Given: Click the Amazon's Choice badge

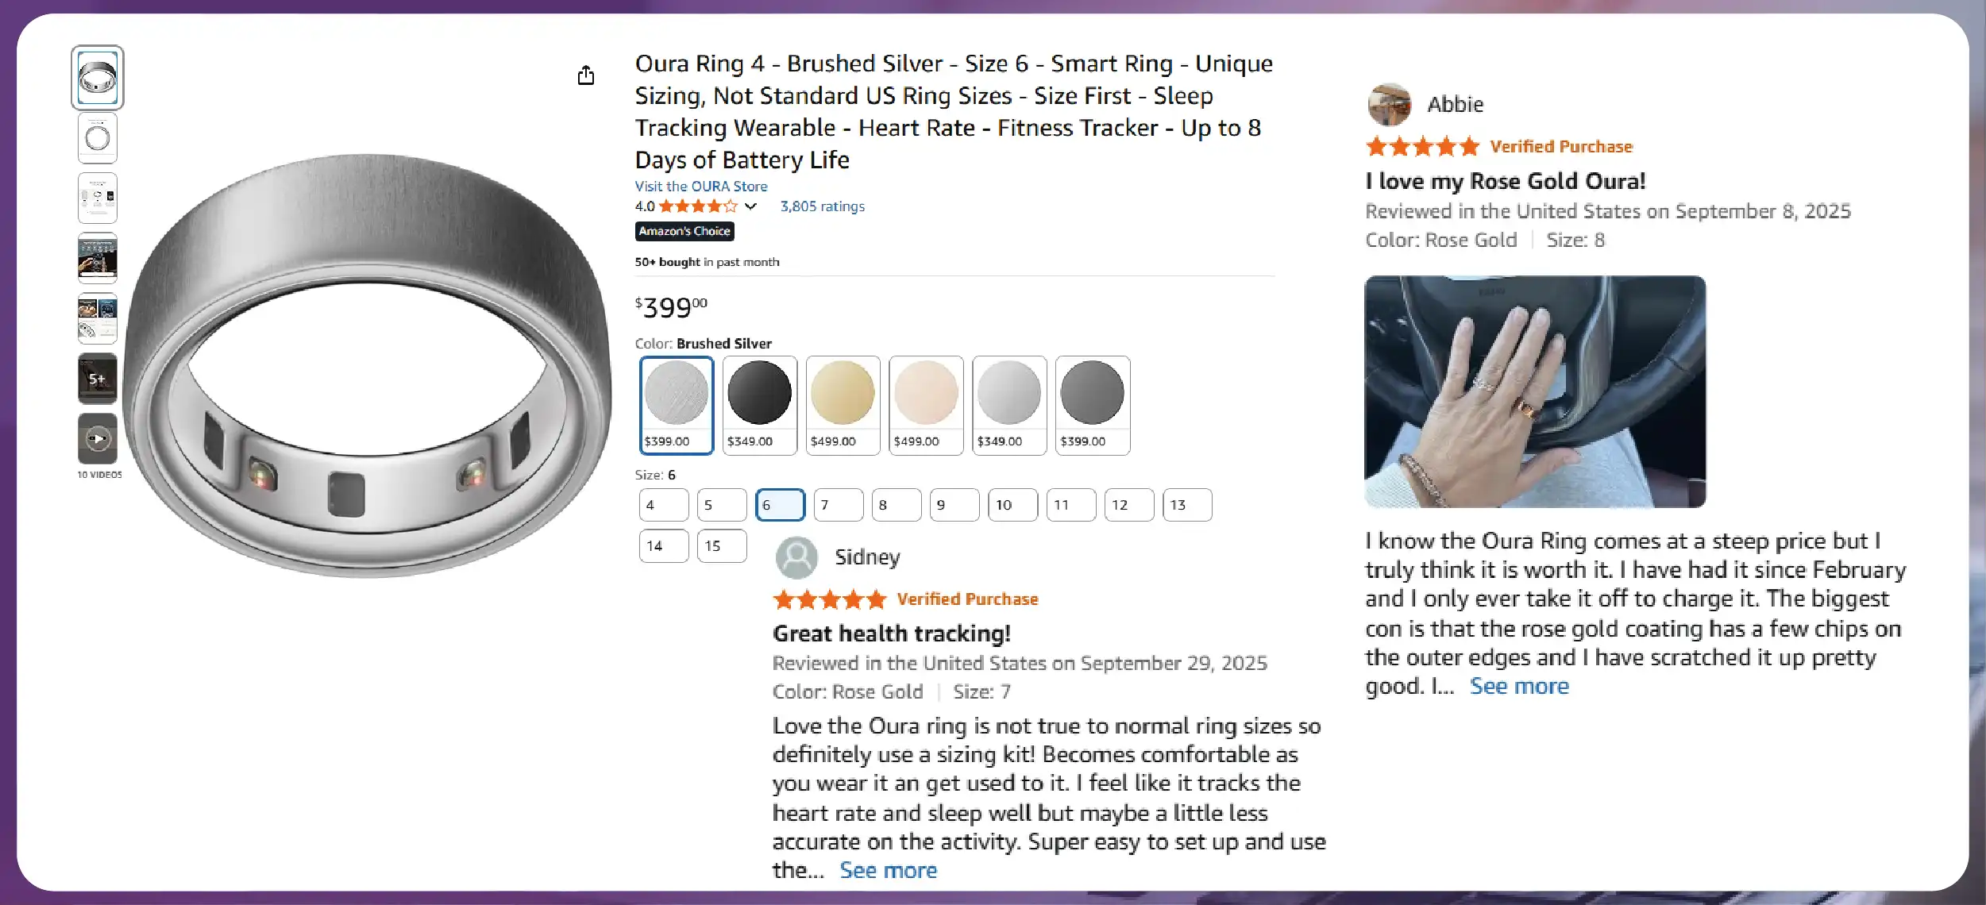Looking at the screenshot, I should pos(684,231).
